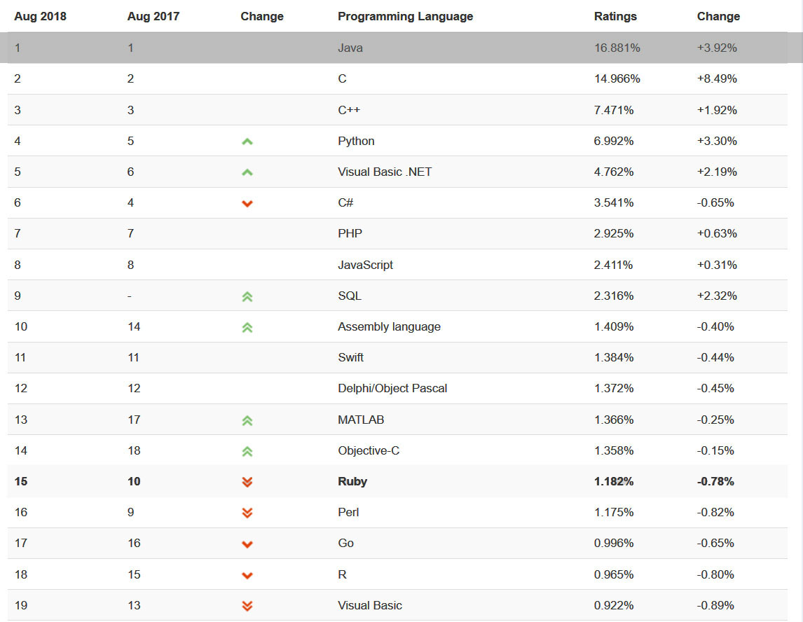This screenshot has width=803, height=622.
Task: Click the Ratings column header
Action: tap(615, 16)
